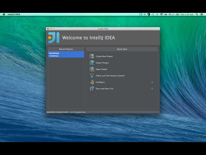Viewport: 206px width, 155px height.
Task: Click the Wi-Fi status icon
Action: (161, 15)
